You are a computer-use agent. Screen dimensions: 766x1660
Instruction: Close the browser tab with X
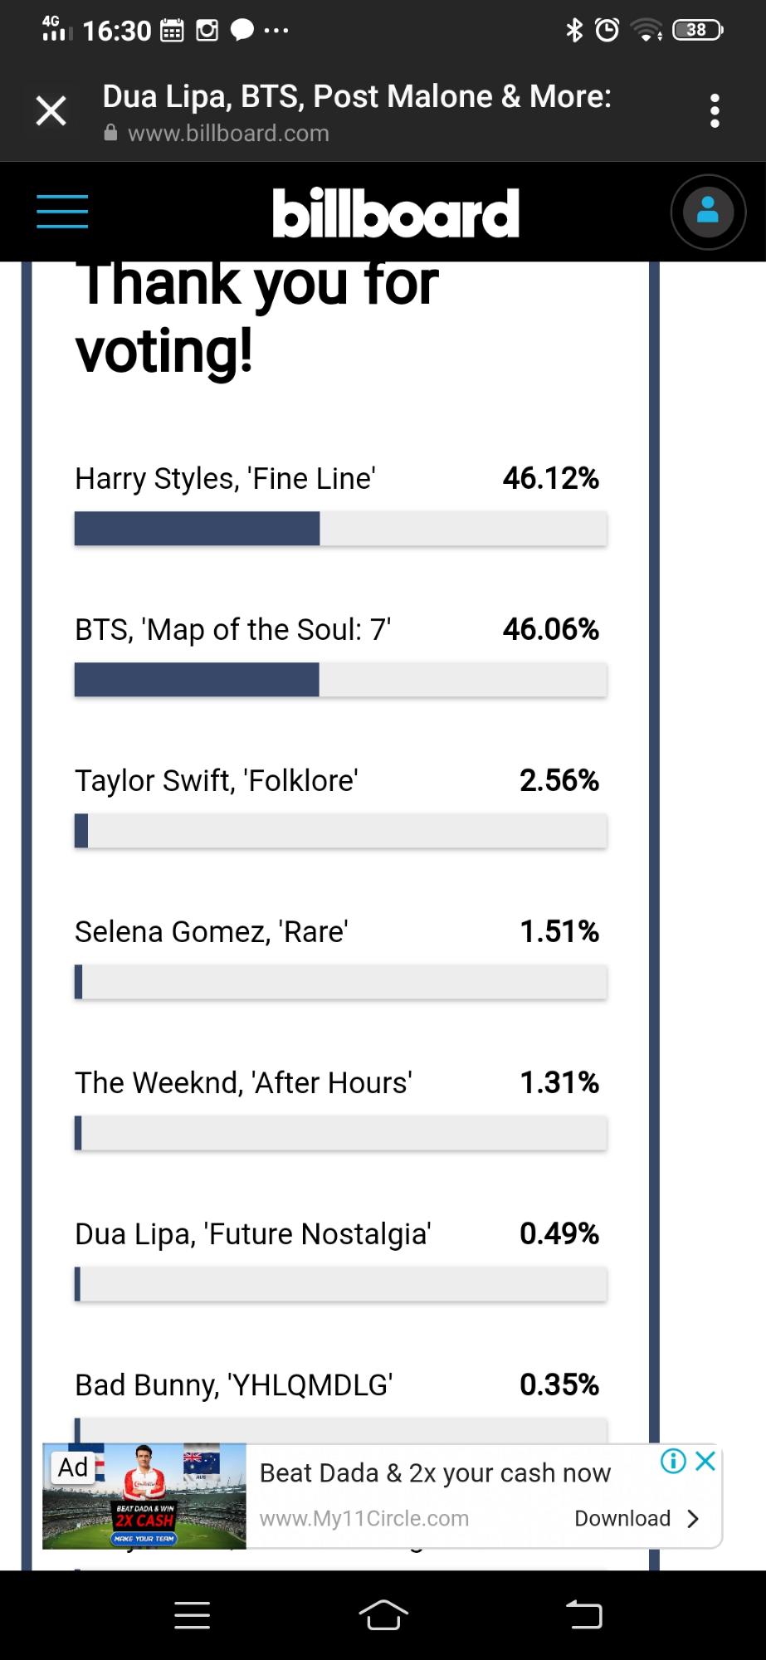(51, 110)
